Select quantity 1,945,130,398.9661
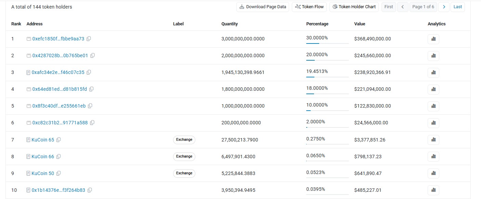 (243, 72)
